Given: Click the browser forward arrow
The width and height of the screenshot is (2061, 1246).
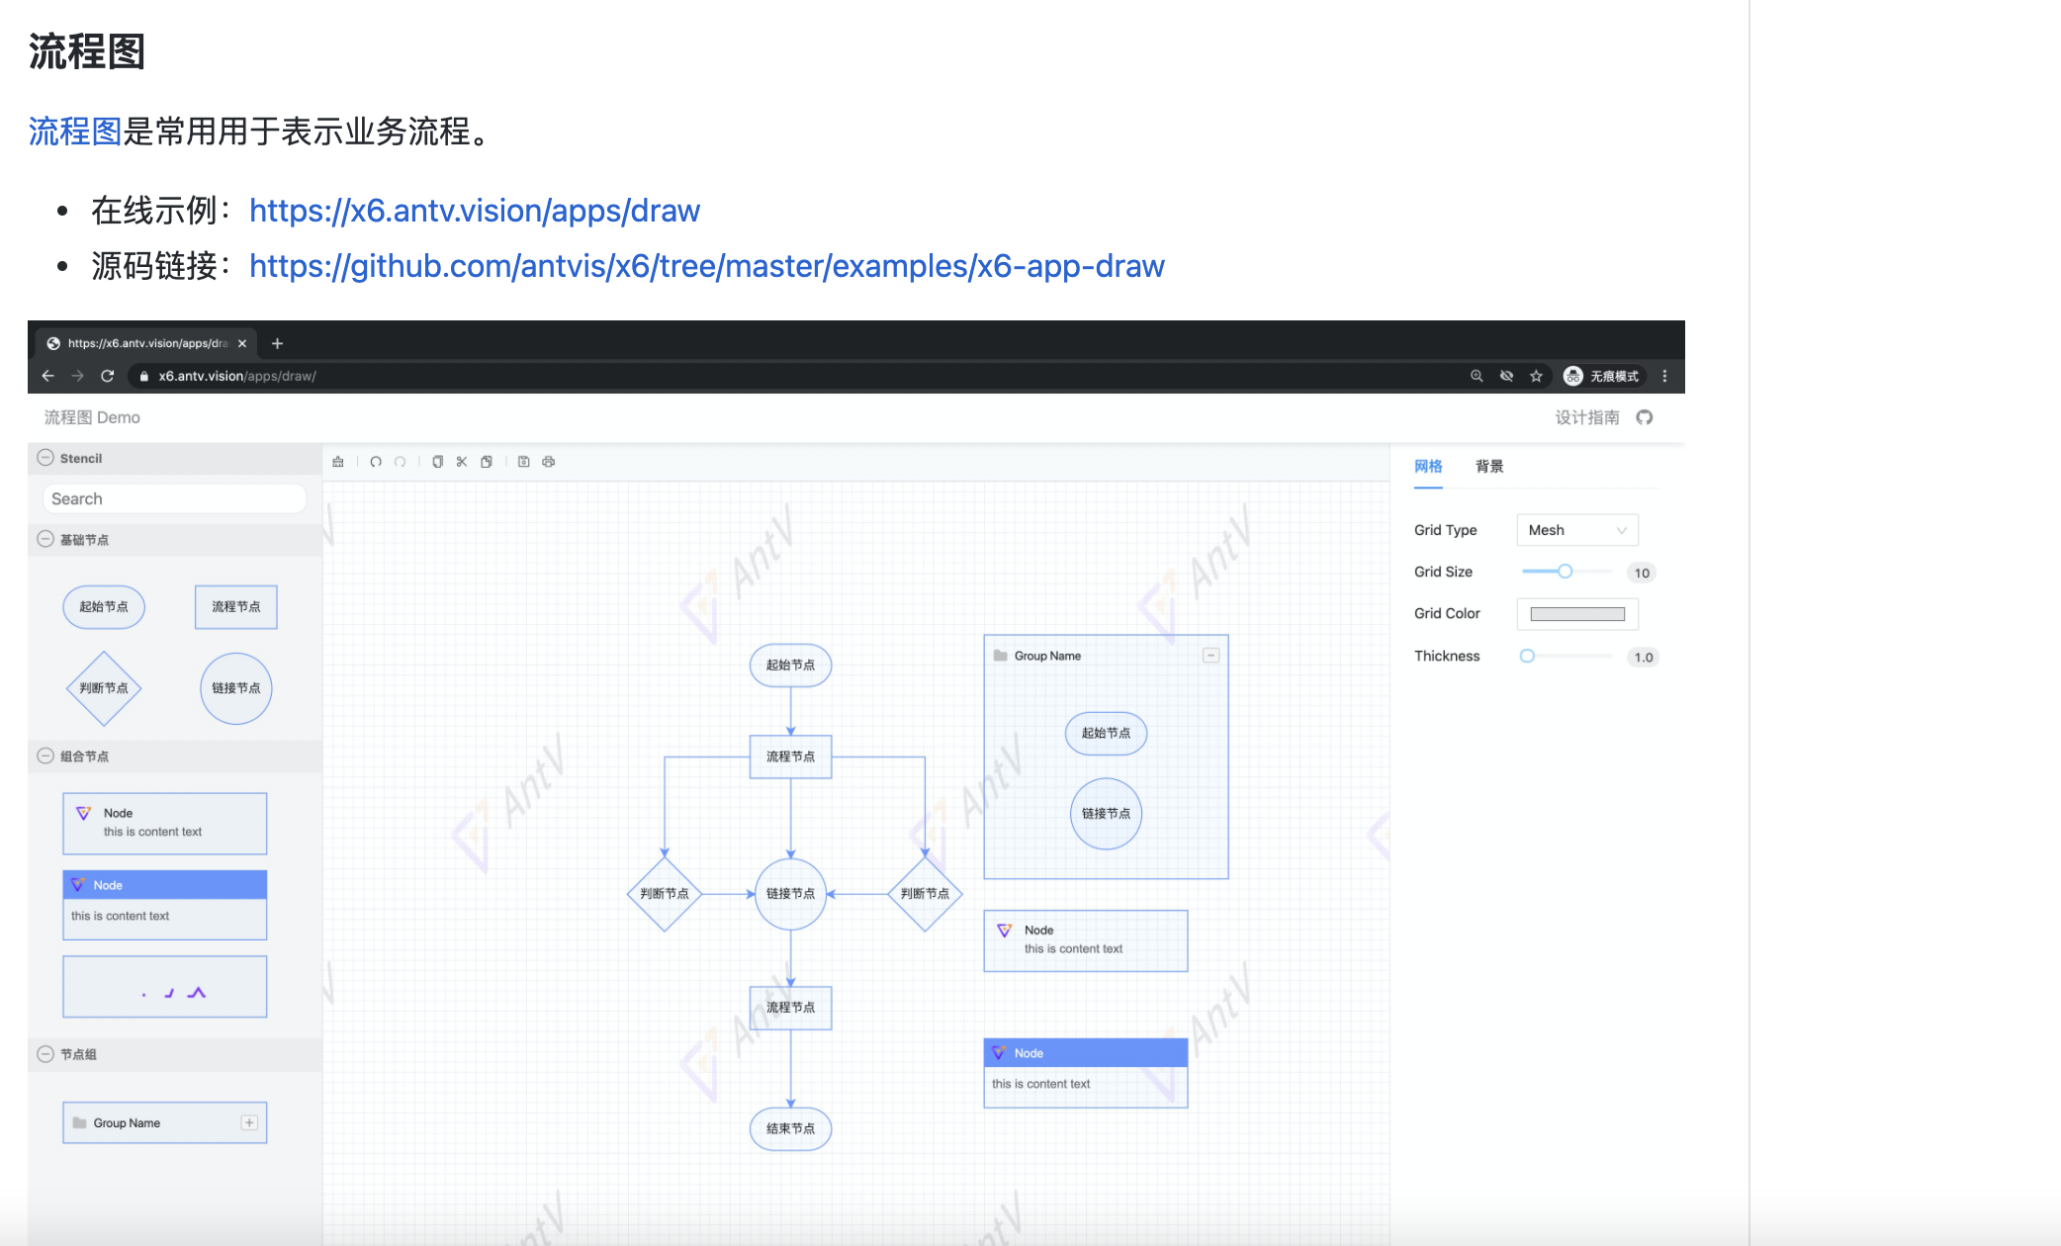Looking at the screenshot, I should (77, 376).
